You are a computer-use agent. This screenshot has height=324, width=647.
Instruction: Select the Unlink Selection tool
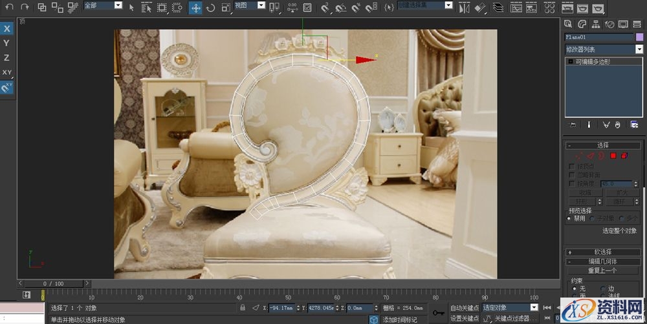(58, 7)
